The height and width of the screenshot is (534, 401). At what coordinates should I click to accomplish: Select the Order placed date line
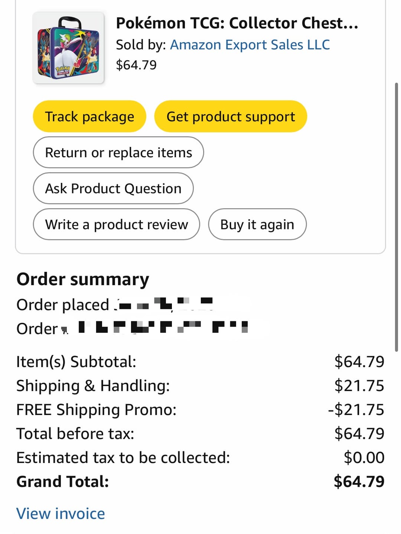coord(115,305)
